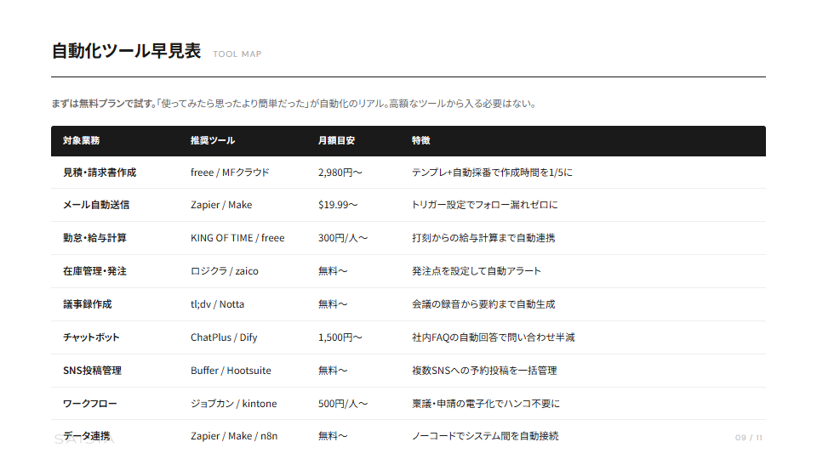Select the 勤怠・給与計算 row label

pyautogui.click(x=94, y=238)
